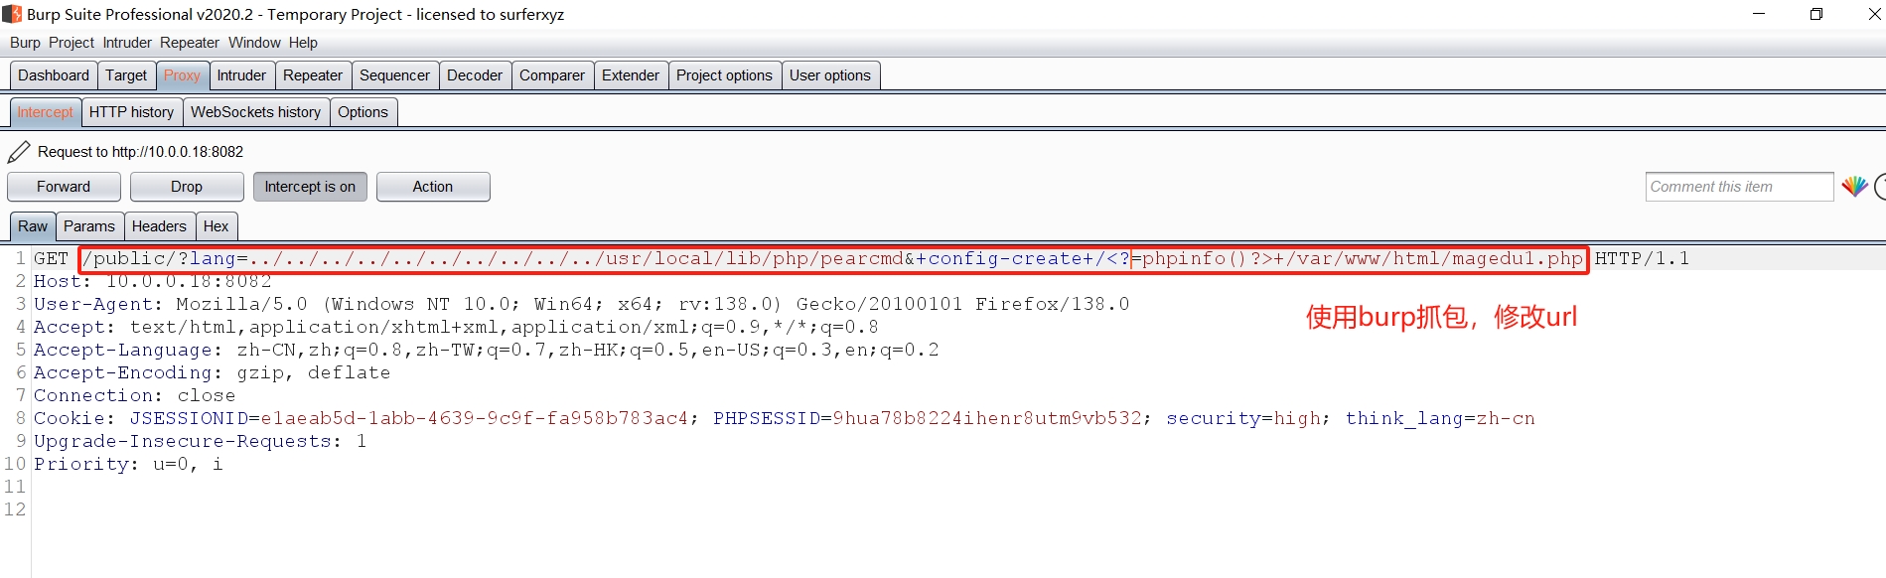Image resolution: width=1886 pixels, height=578 pixels.
Task: Click the Comment this item field
Action: click(1739, 187)
